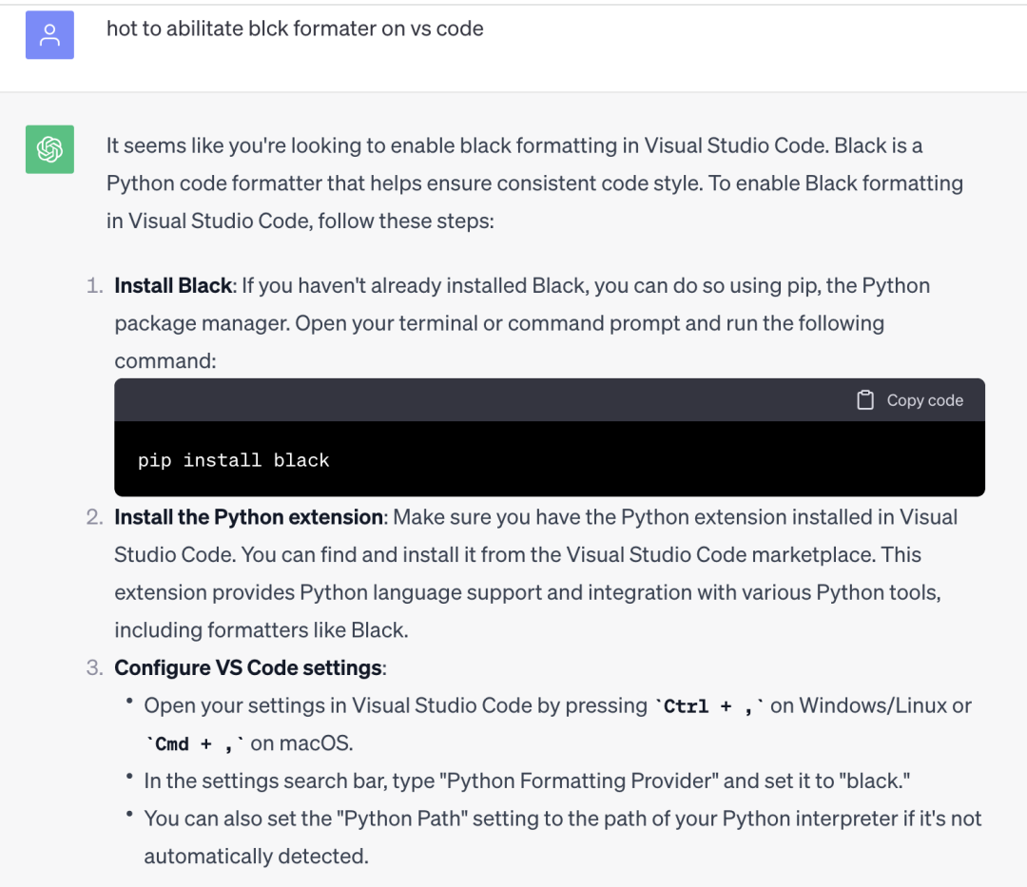Click the list number 1 marker

(x=94, y=285)
